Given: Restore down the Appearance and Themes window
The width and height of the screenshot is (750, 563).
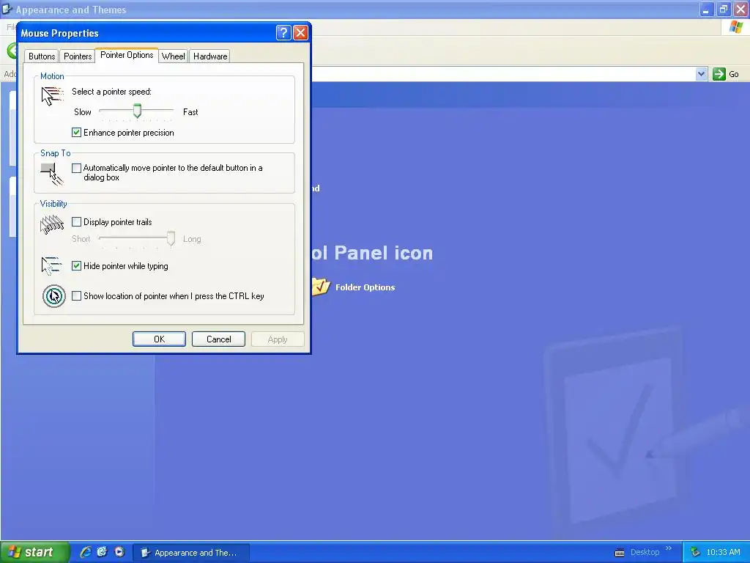Looking at the screenshot, I should click(x=723, y=9).
